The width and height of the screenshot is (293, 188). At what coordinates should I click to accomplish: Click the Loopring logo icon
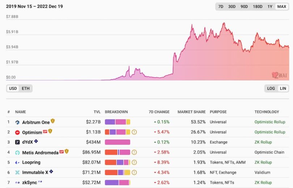tap(17, 163)
